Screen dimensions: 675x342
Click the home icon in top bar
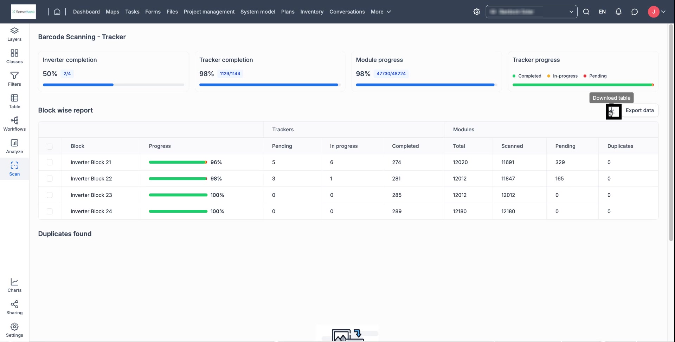click(x=57, y=12)
